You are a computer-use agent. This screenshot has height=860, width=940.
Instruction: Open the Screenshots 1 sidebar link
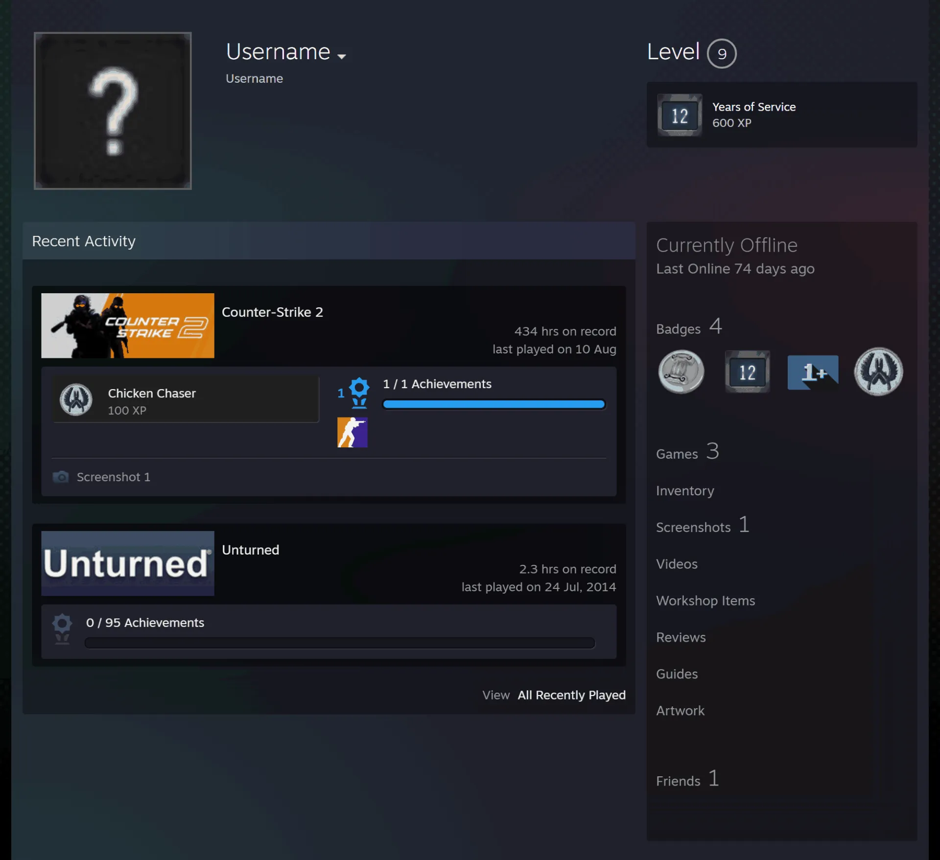[703, 526]
